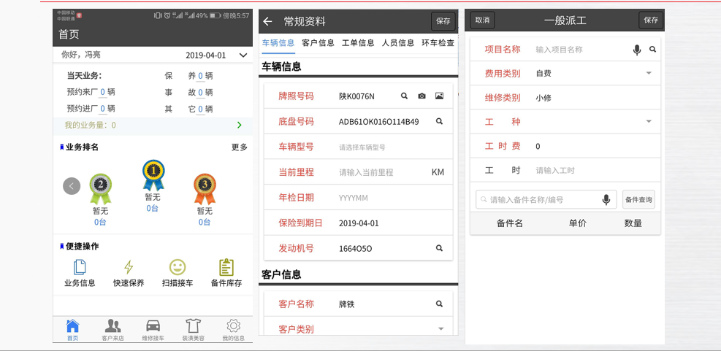Open the 费用类别 dropdown
Viewport: 721px width, 351px height.
pos(648,73)
